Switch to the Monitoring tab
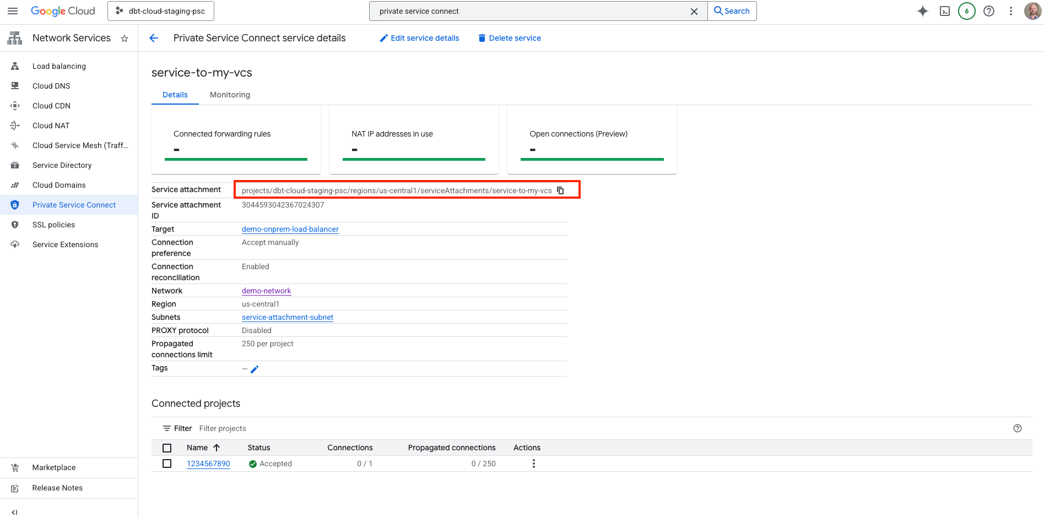1044x518 pixels. 230,94
